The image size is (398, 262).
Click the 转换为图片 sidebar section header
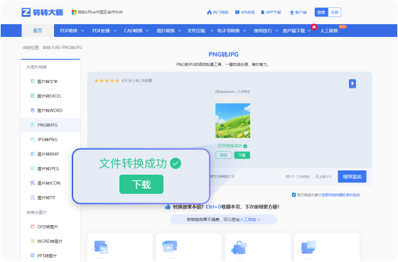pyautogui.click(x=36, y=212)
